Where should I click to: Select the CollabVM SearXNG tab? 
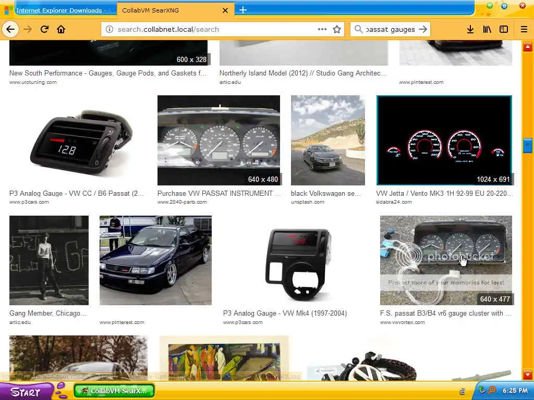tap(176, 10)
